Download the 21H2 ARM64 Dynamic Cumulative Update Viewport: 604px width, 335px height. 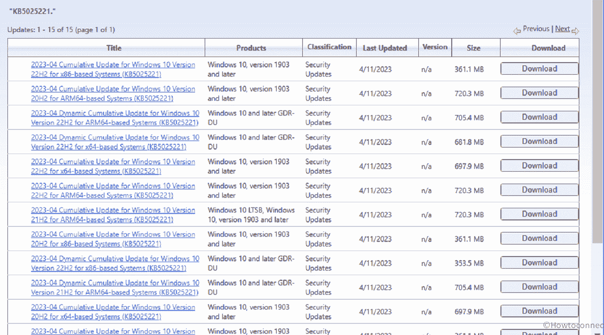click(539, 287)
